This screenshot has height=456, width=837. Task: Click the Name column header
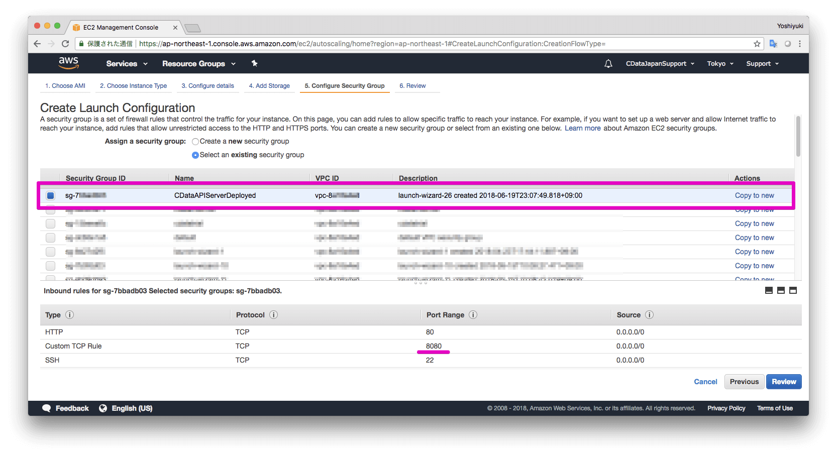coord(184,178)
